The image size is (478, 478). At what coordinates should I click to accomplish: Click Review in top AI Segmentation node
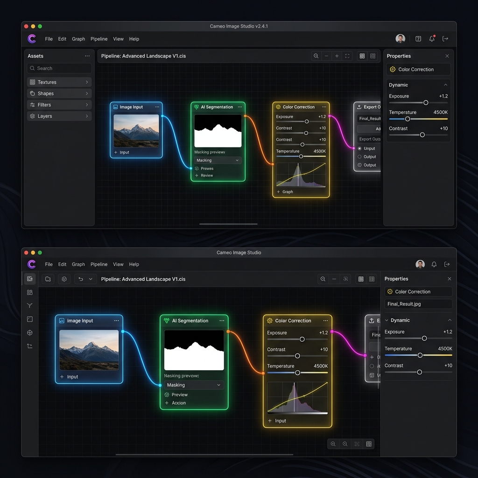pos(204,176)
